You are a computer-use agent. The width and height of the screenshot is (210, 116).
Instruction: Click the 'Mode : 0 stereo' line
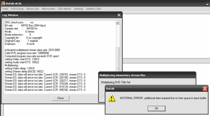[x=19, y=31]
